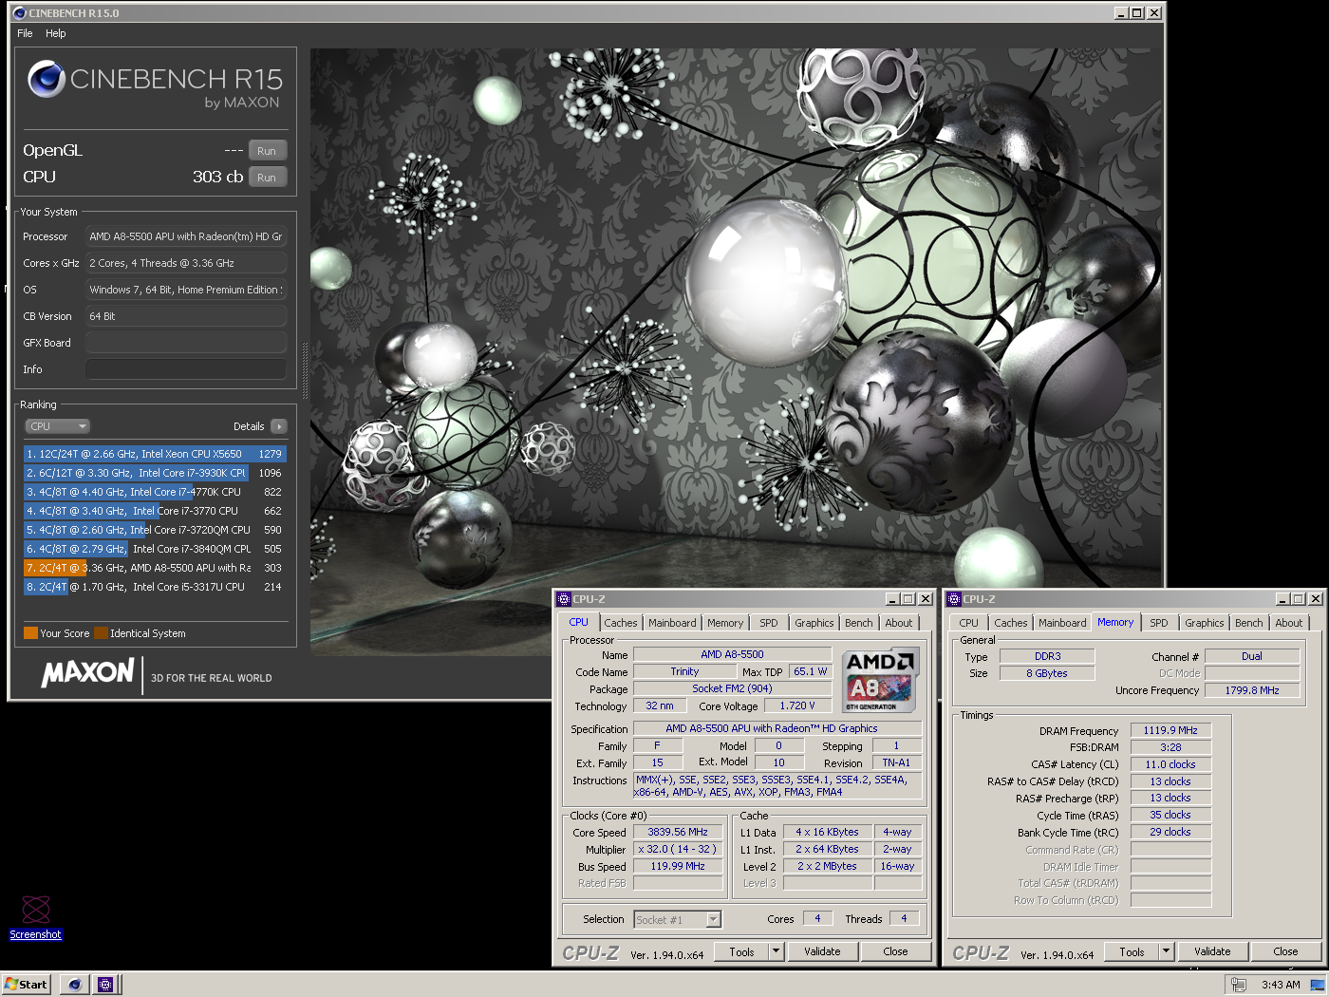This screenshot has width=1329, height=997.
Task: Select ranking row 4 Core i7-3770
Action: tap(155, 511)
